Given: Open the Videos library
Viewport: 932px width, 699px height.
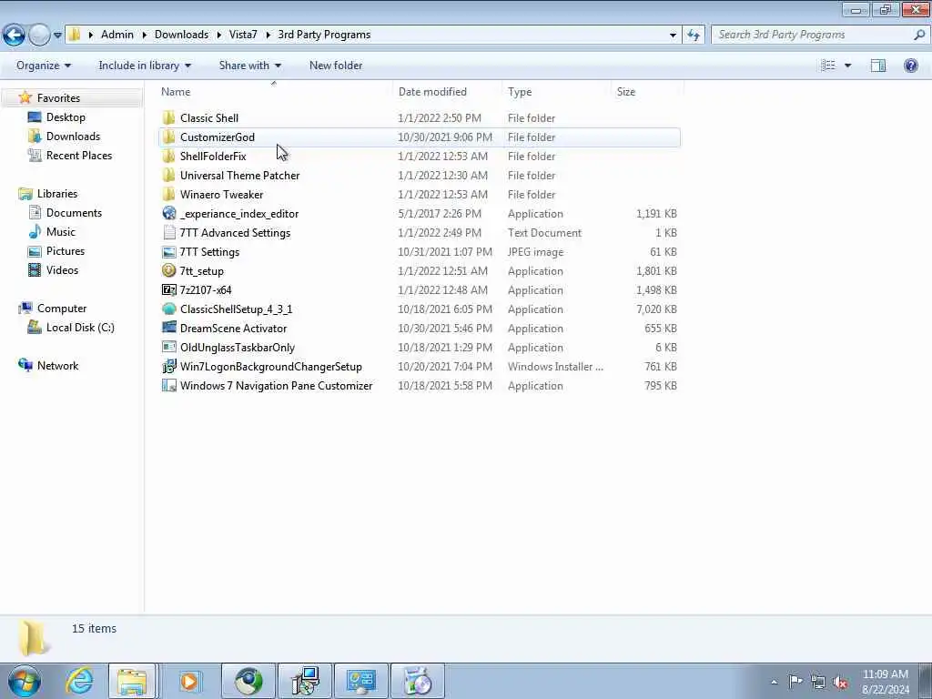Looking at the screenshot, I should [62, 269].
